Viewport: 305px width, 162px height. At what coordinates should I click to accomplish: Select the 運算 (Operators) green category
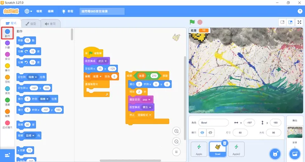coord(7,102)
